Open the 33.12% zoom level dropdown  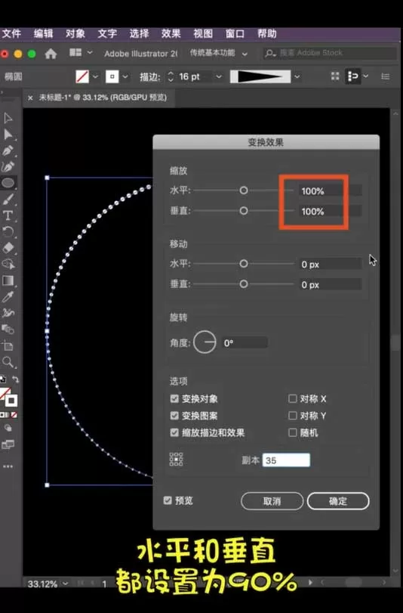pyautogui.click(x=65, y=584)
